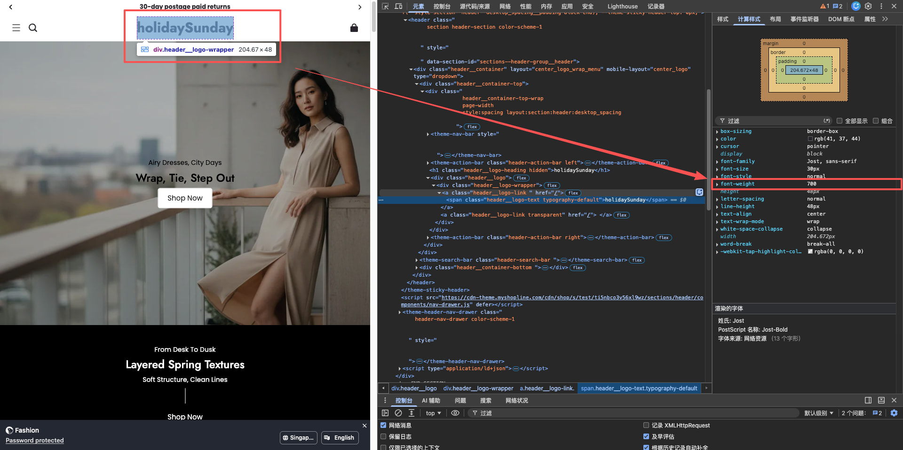Expand the font-family computed property

click(x=717, y=162)
